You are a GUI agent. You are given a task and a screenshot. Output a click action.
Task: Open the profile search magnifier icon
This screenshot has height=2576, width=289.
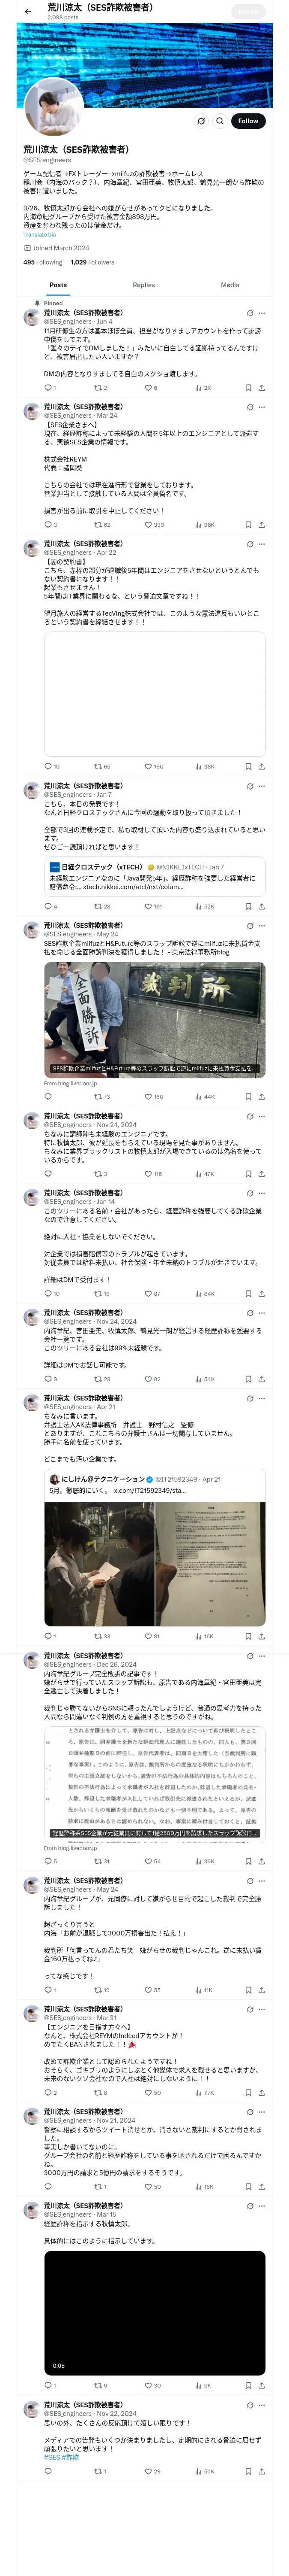pos(219,121)
